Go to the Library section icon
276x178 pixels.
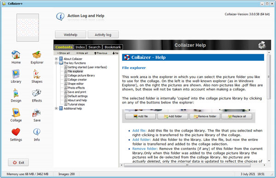(16, 74)
